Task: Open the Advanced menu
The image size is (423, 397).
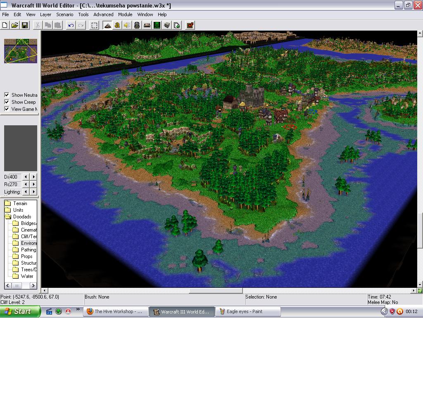Action: click(x=103, y=14)
